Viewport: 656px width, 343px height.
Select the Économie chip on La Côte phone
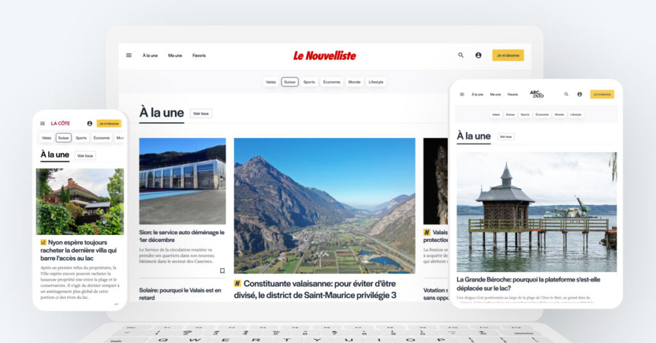point(102,138)
